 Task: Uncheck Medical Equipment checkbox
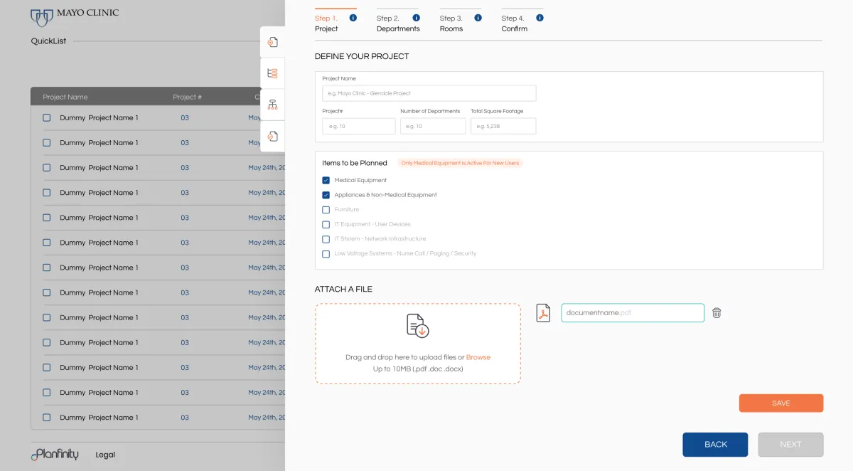326,181
